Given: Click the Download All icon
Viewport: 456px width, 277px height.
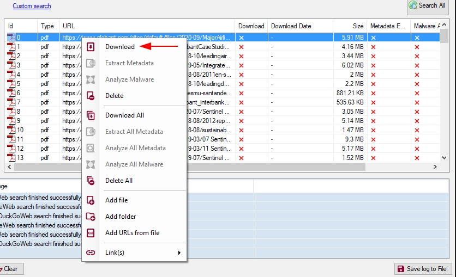Looking at the screenshot, I should coord(91,115).
